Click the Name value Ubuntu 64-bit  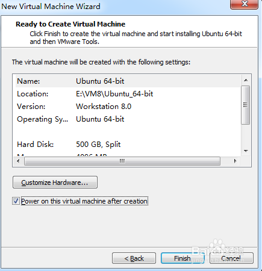pyautogui.click(x=100, y=81)
